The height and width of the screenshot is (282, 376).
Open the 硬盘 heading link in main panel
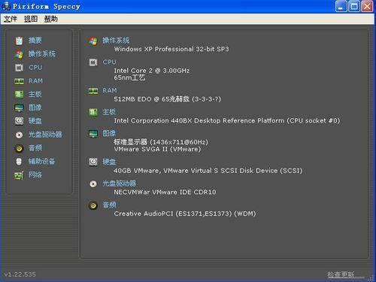tap(109, 162)
